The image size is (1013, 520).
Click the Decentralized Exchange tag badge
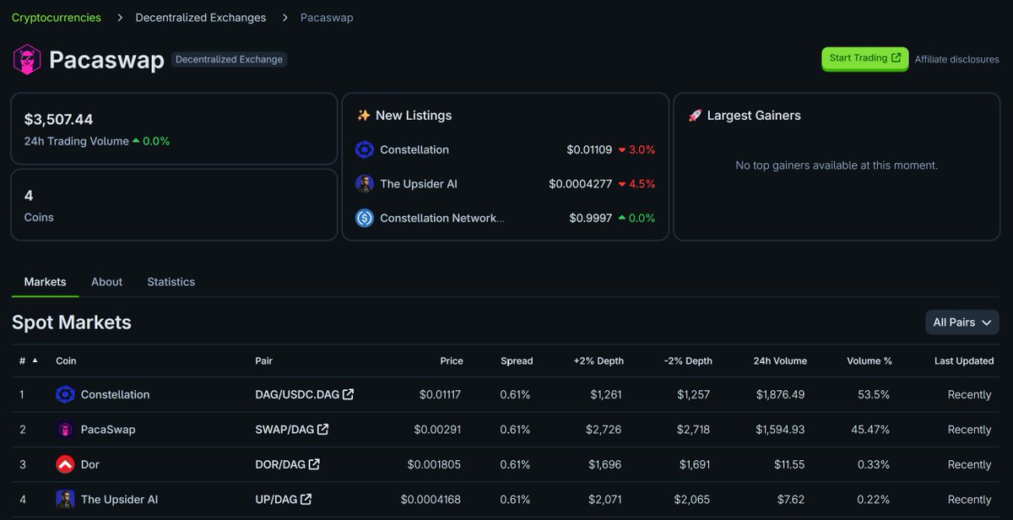(x=229, y=60)
